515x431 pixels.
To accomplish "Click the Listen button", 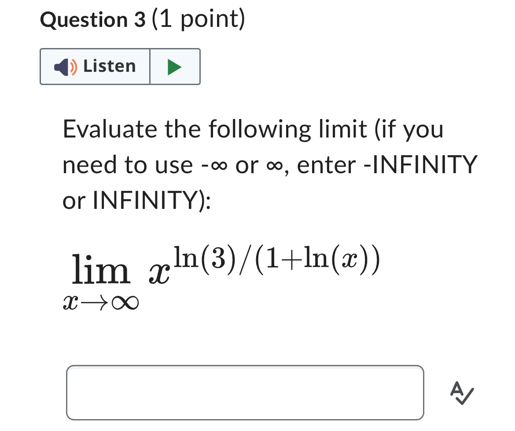I will 94,67.
